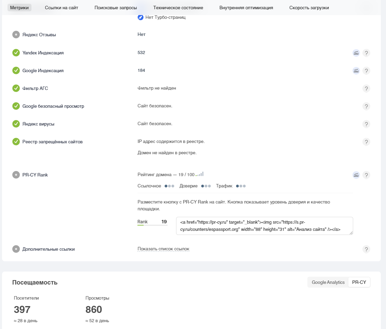Image resolution: width=386 pixels, height=329 pixels.
Task: Click the green check status for Yandex Индексация
Action: 16,53
